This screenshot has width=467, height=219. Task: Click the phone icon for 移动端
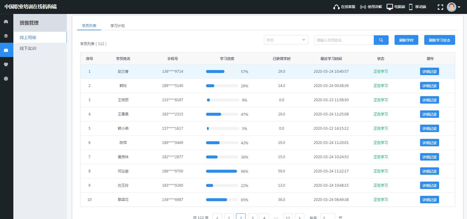tap(411, 7)
